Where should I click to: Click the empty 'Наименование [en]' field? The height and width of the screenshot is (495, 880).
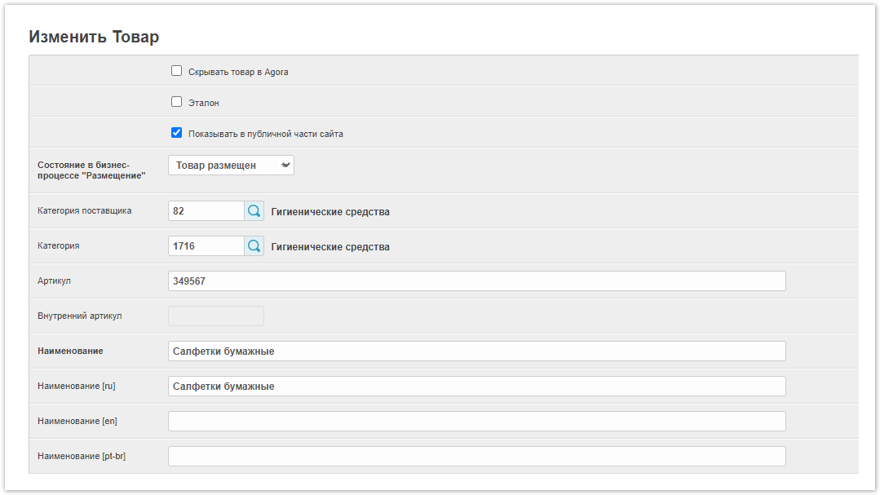tap(476, 421)
